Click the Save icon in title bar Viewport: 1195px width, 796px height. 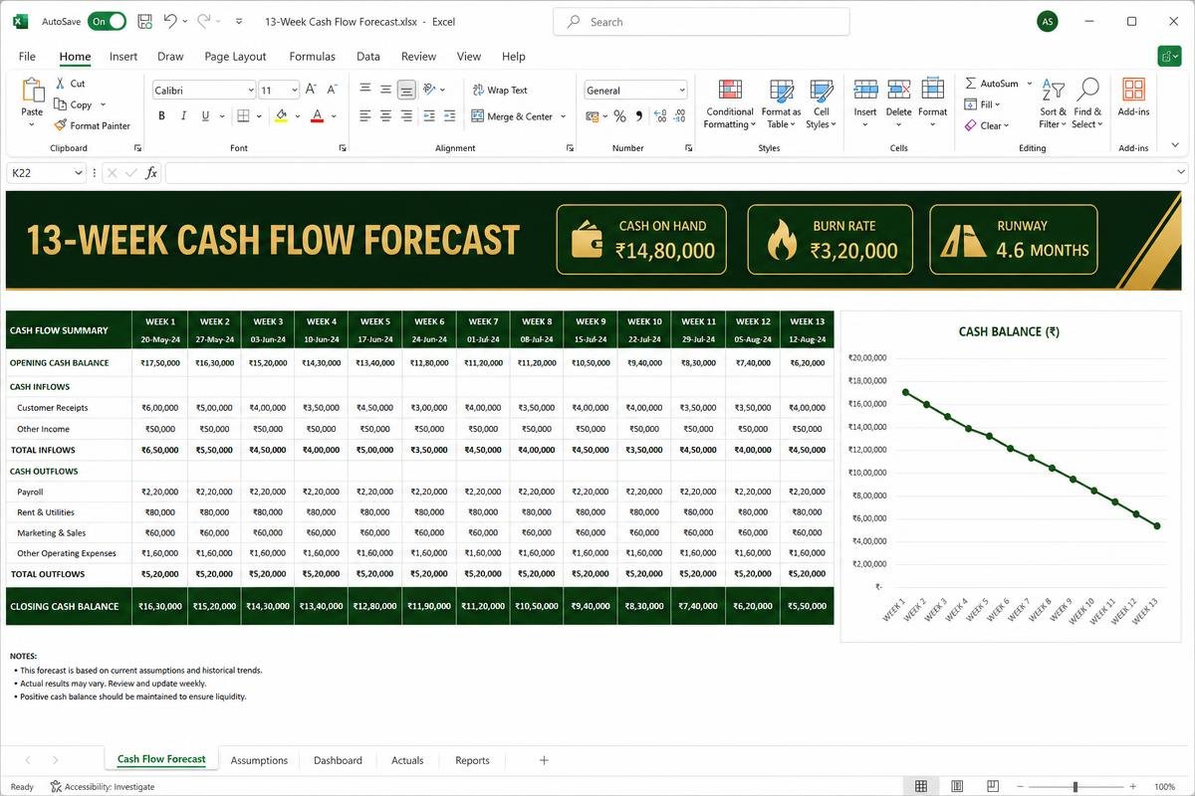[x=144, y=21]
